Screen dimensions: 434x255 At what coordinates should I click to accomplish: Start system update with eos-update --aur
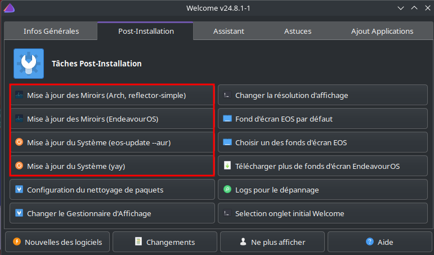click(x=112, y=142)
